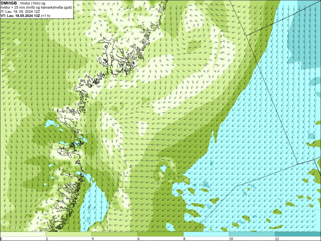Click the above 12 m/s dark teal swatch
321x241 pixels.
(x=298, y=234)
